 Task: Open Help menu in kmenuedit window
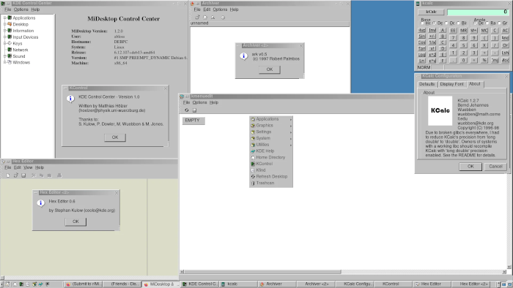(x=214, y=103)
